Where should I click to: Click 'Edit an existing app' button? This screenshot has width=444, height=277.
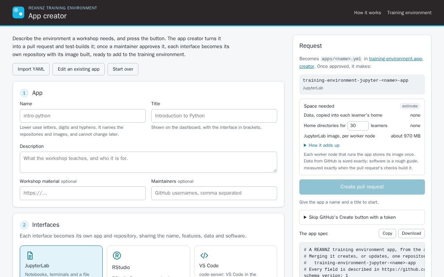(x=78, y=69)
